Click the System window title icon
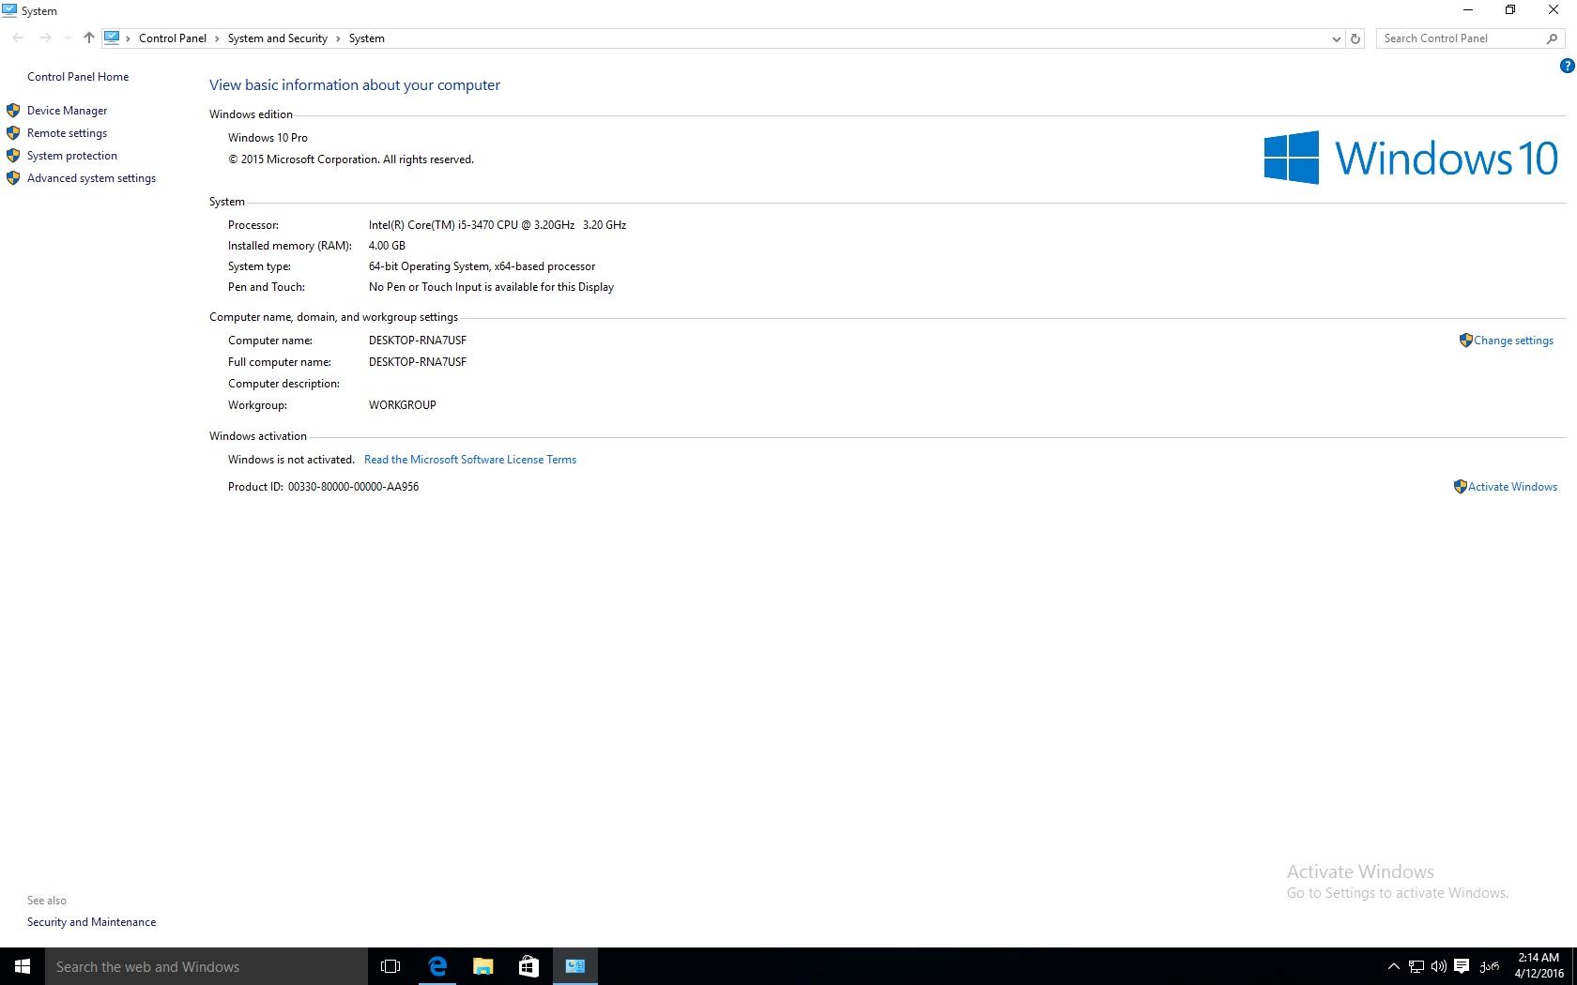This screenshot has width=1577, height=985. pyautogui.click(x=9, y=10)
